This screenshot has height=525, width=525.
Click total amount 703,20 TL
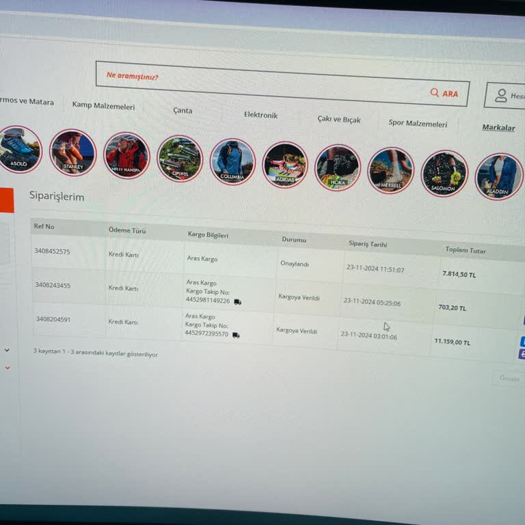(x=453, y=308)
